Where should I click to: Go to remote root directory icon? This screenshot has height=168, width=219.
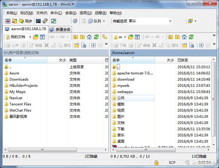pos(177,37)
